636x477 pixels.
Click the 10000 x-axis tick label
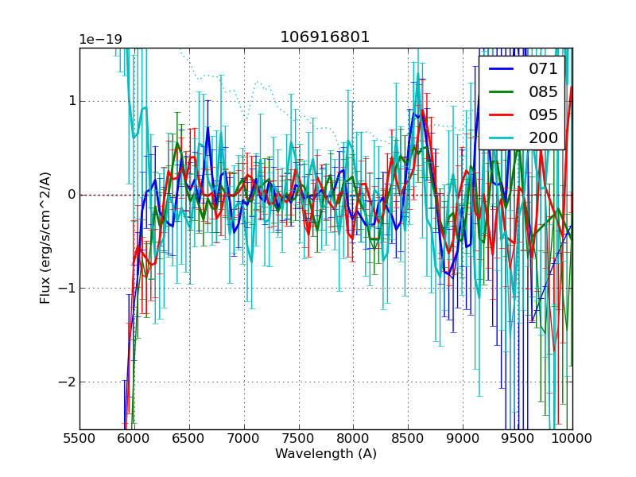point(572,437)
